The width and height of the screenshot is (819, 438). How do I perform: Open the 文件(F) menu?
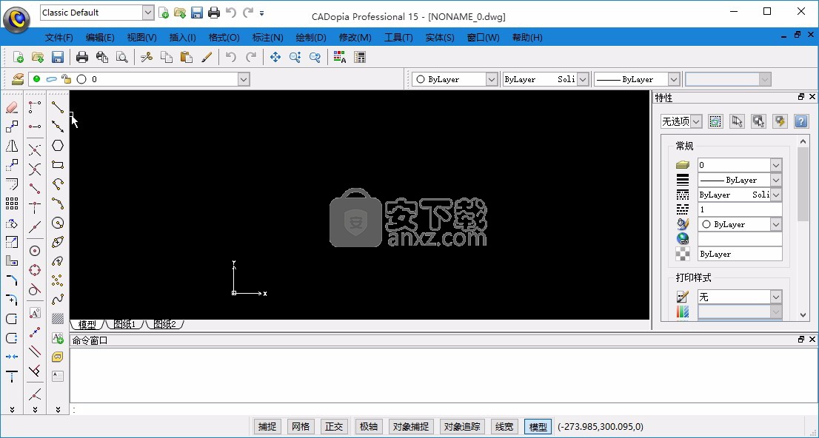point(59,38)
